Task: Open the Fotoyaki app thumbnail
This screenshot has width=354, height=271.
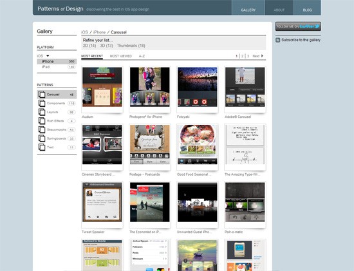Action: [198, 87]
